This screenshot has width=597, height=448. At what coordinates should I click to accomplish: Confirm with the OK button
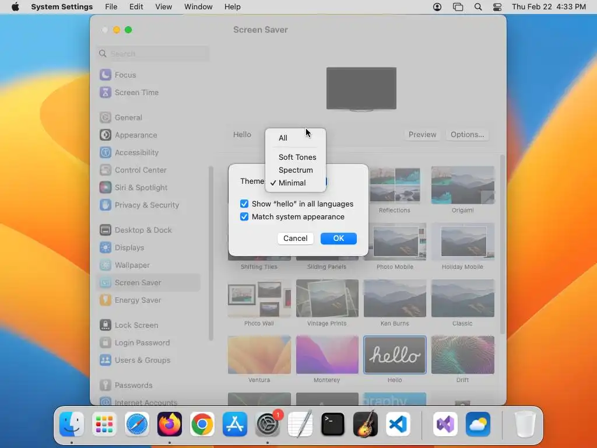click(x=339, y=239)
